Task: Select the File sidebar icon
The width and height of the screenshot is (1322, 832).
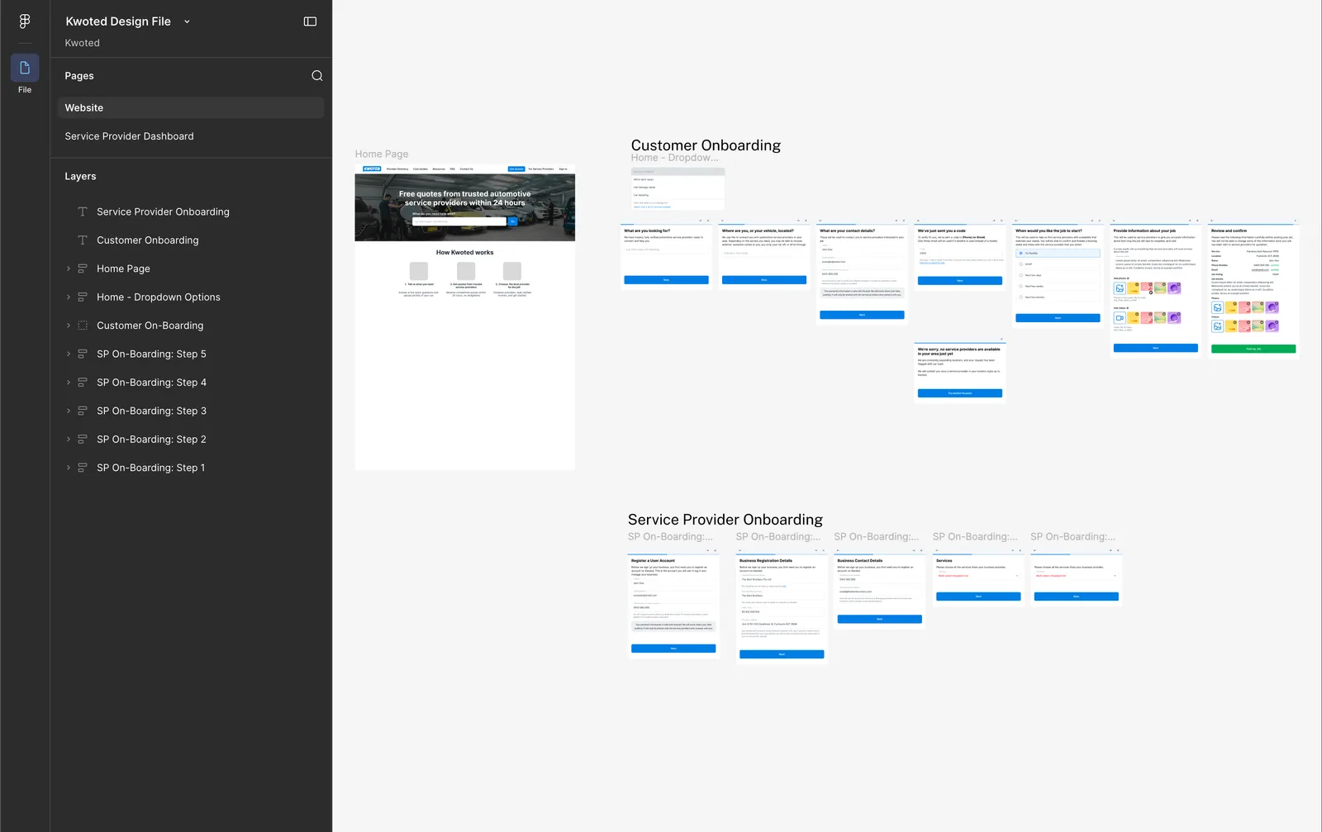Action: (x=25, y=68)
